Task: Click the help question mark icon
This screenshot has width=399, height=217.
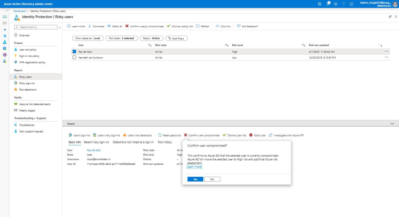Action: point(344,4)
